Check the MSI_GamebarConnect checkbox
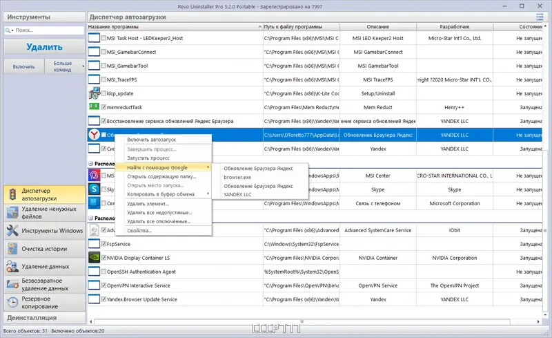 point(103,52)
